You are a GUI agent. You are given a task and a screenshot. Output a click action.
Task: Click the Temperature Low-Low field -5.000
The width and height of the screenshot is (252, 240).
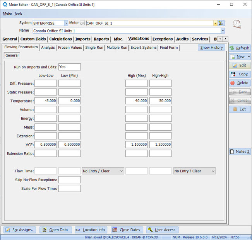[x=46, y=101]
